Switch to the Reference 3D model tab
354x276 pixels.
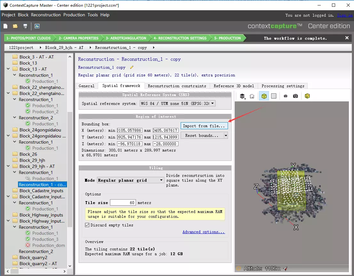(x=234, y=86)
